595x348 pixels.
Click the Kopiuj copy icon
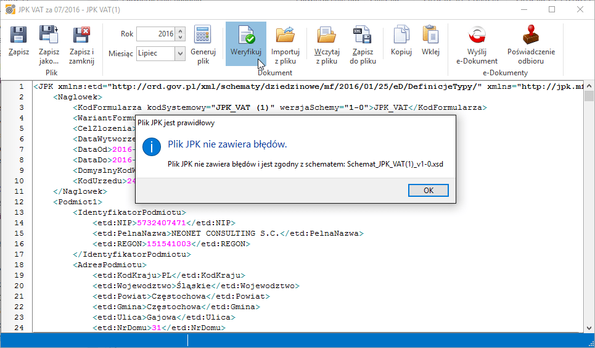(x=401, y=35)
